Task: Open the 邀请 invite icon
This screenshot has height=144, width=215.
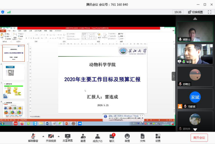Action: point(83,137)
